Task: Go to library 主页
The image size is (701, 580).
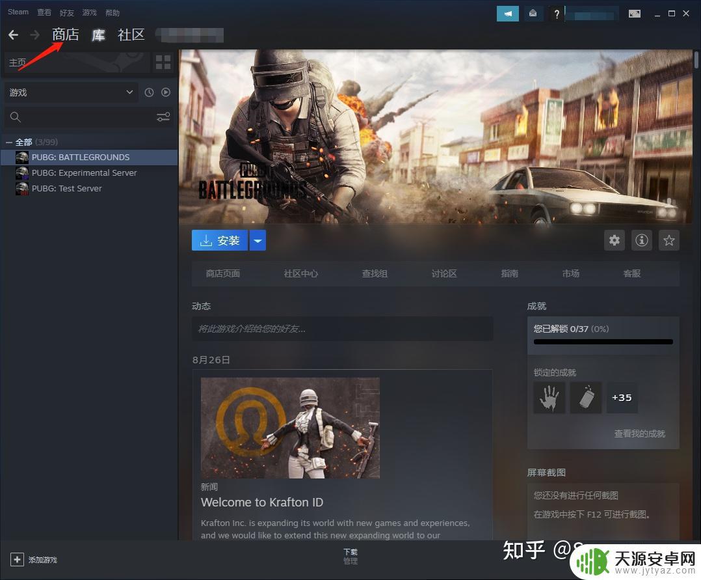Action: 77,62
